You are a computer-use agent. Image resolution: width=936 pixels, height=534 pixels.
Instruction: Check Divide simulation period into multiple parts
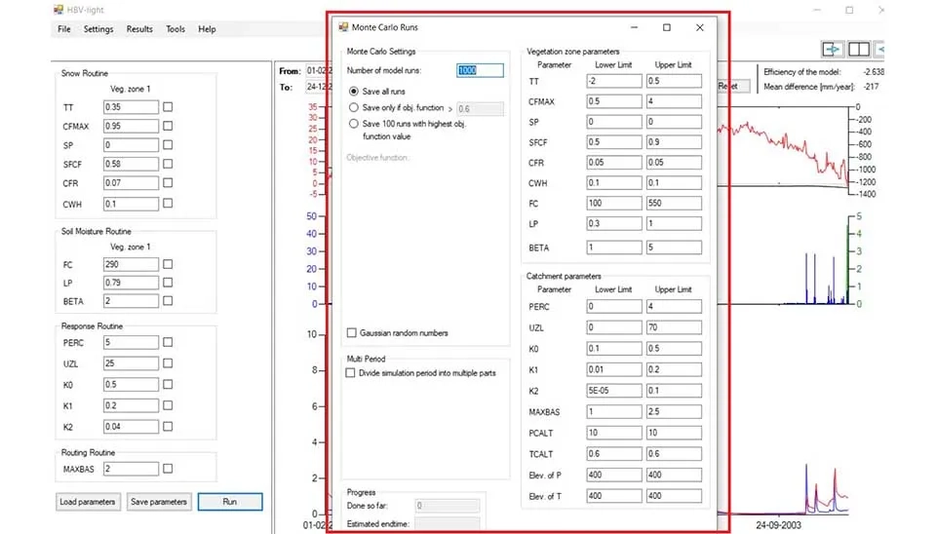coord(352,373)
